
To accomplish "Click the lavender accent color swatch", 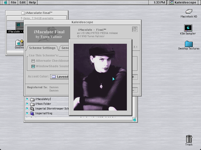I will (54, 77).
